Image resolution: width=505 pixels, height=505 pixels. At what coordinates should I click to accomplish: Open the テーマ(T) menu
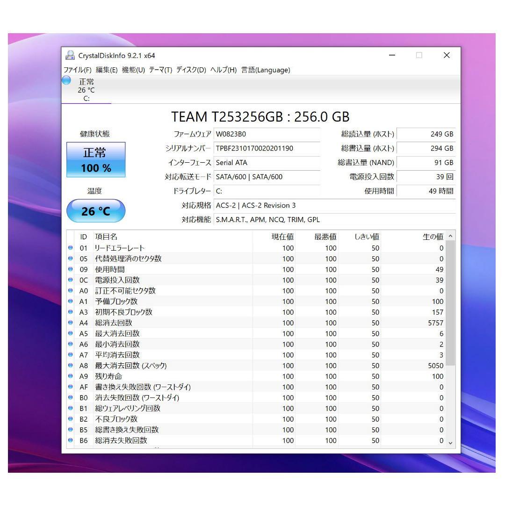tap(161, 70)
